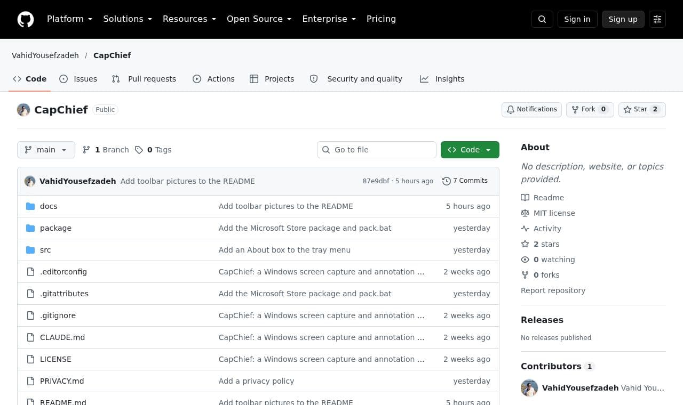The image size is (683, 405).
Task: Switch to the Pull requests tab
Action: pyautogui.click(x=144, y=79)
